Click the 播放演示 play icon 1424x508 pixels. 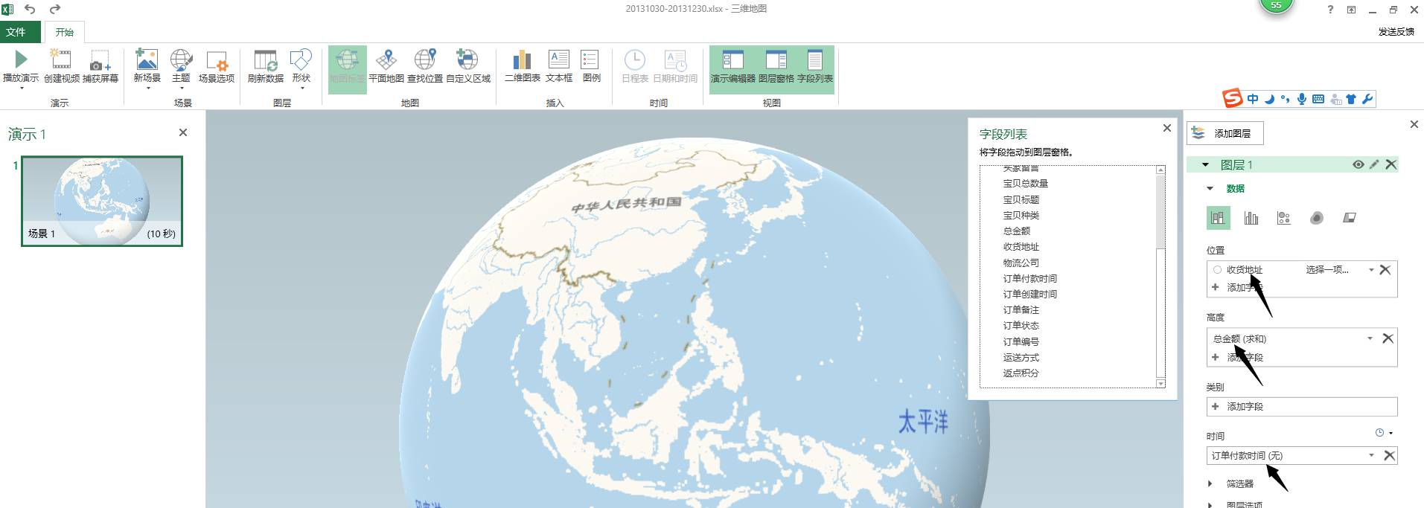21,60
